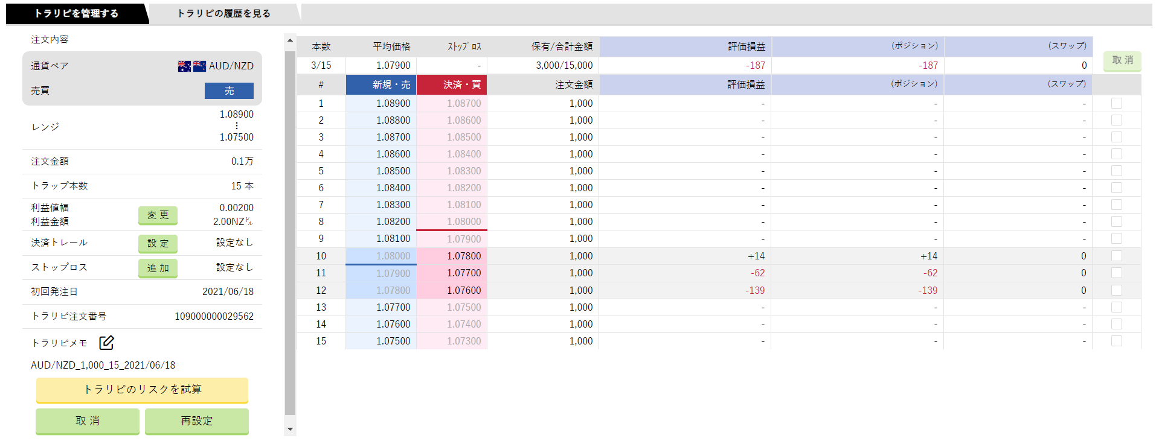Click the トラリピ注文番号 109000000029562
This screenshot has height=441, width=1159.
click(x=214, y=316)
